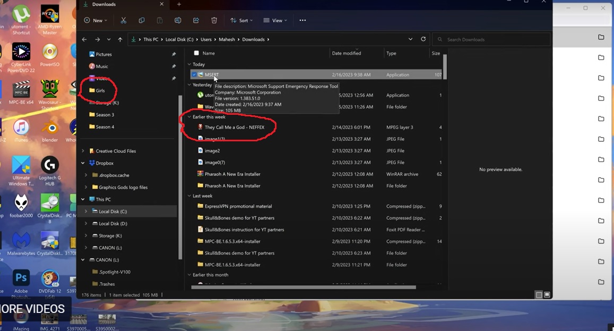
Task: Sort by Size column header
Action: pos(436,53)
